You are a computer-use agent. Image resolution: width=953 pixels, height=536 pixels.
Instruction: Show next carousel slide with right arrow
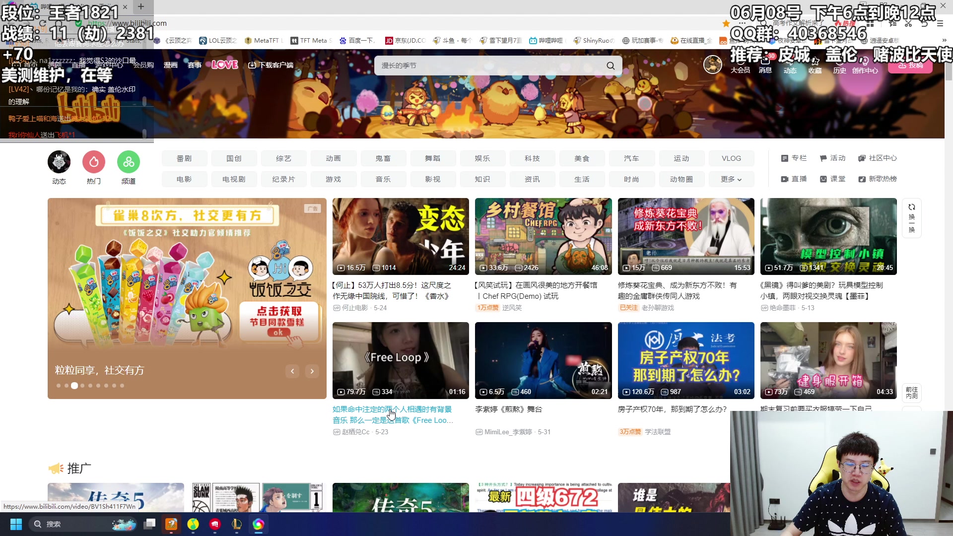coord(312,371)
